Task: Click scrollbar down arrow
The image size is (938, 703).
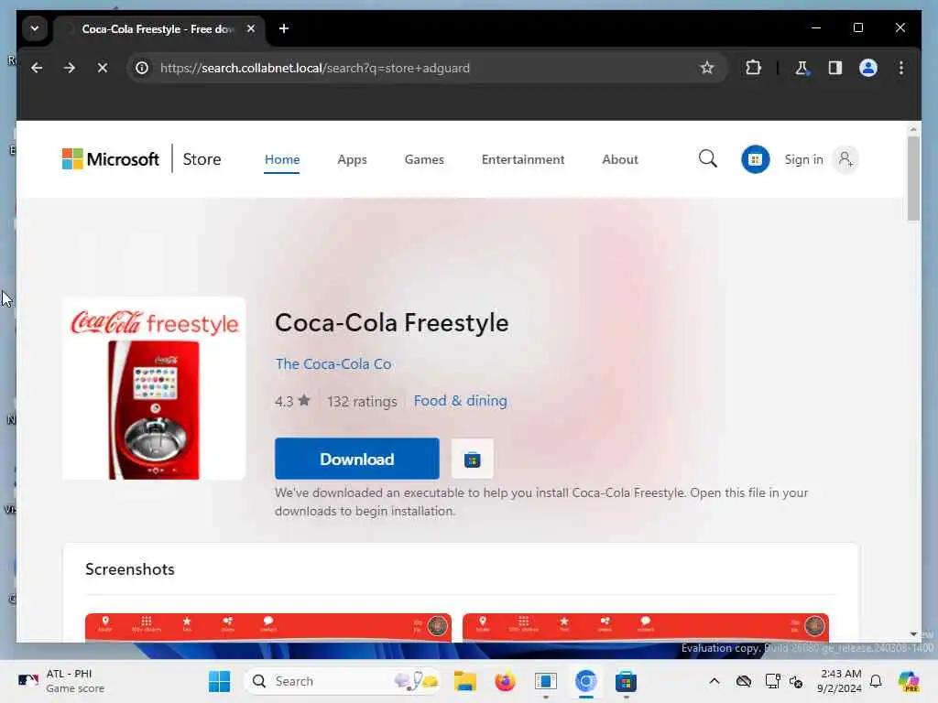Action: point(913,634)
